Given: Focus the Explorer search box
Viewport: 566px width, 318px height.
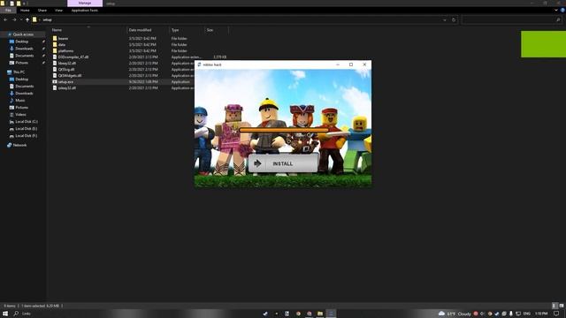Looking at the screenshot, I should 511,19.
